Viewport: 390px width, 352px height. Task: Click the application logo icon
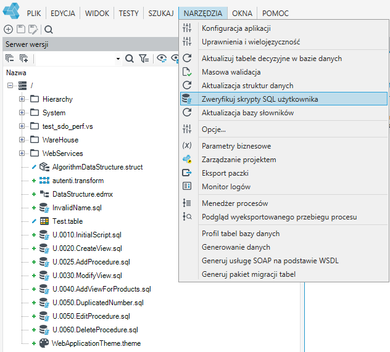click(x=11, y=10)
